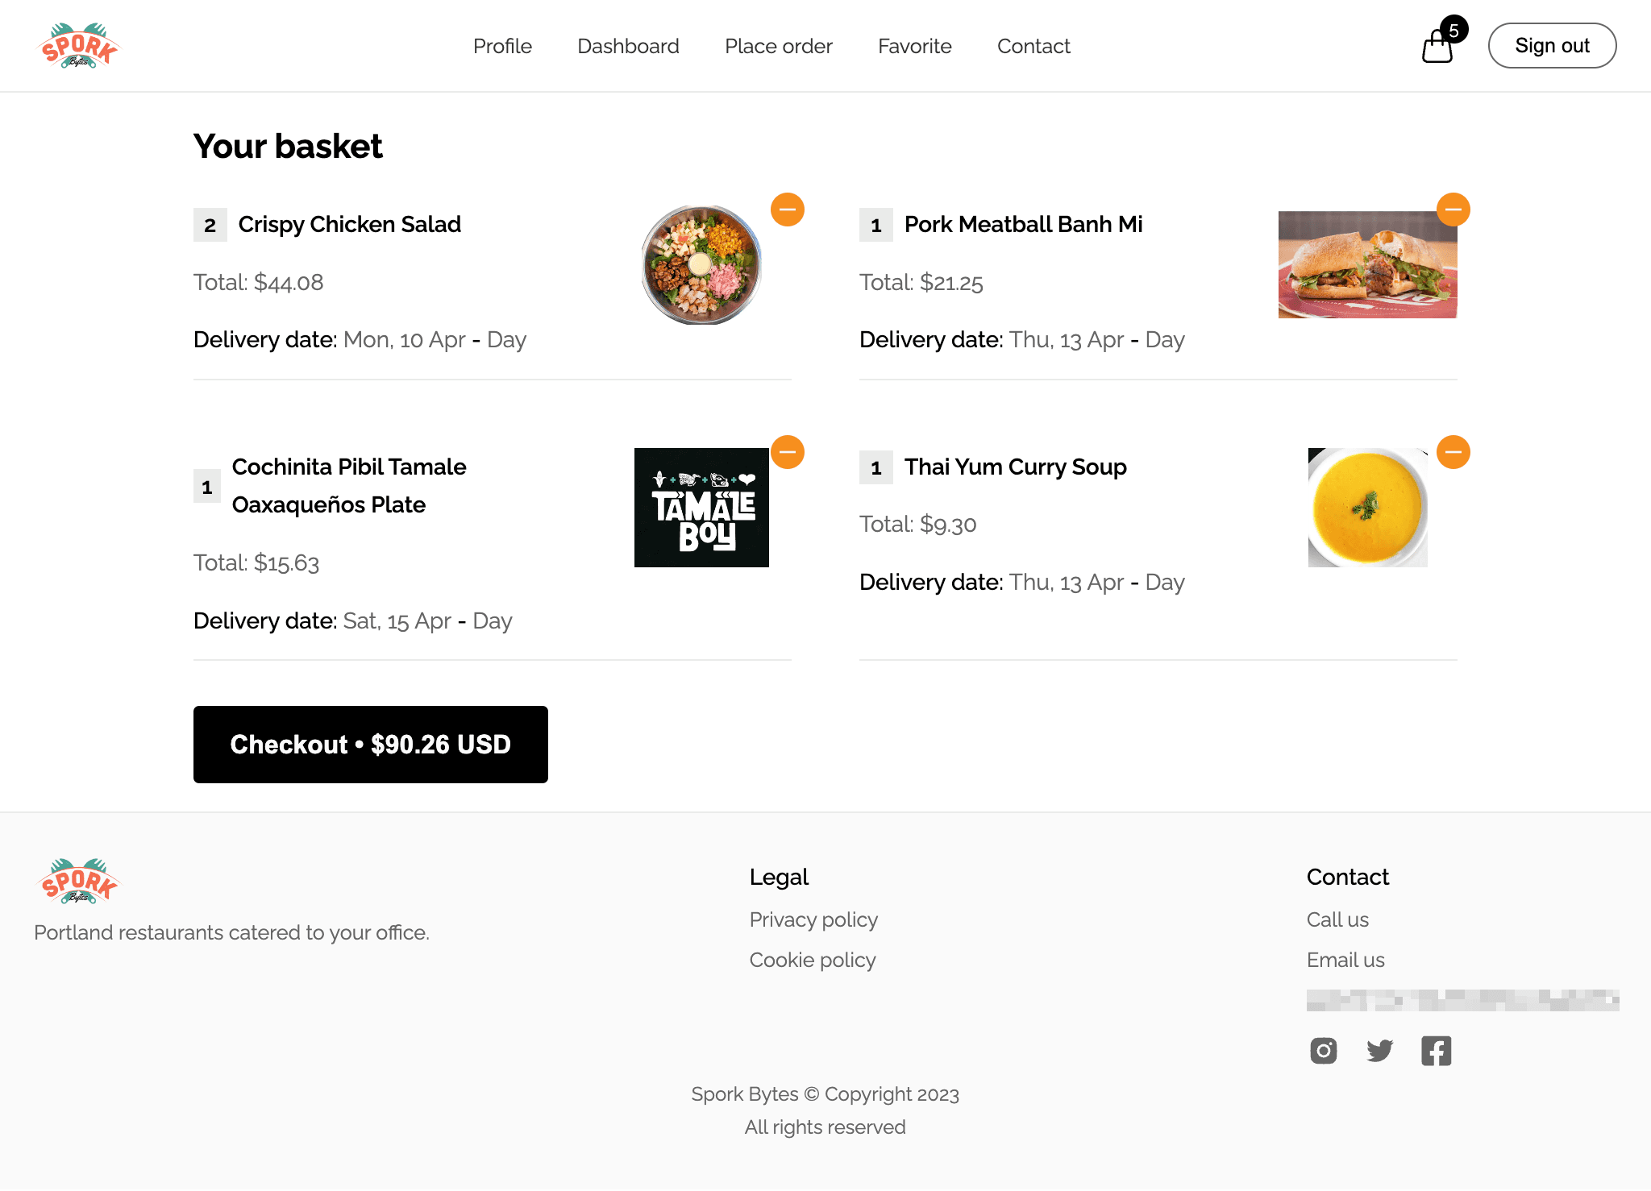Viewport: 1651px width, 1191px height.
Task: Open Spork Bytes Instagram page
Action: pyautogui.click(x=1323, y=1051)
